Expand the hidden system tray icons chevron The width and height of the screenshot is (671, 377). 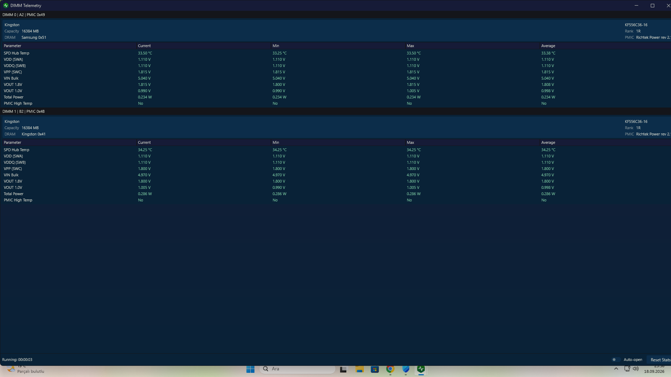point(616,369)
